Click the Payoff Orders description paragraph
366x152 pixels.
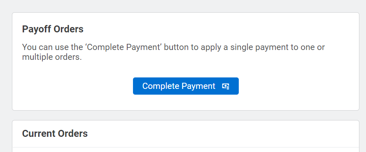(x=173, y=52)
